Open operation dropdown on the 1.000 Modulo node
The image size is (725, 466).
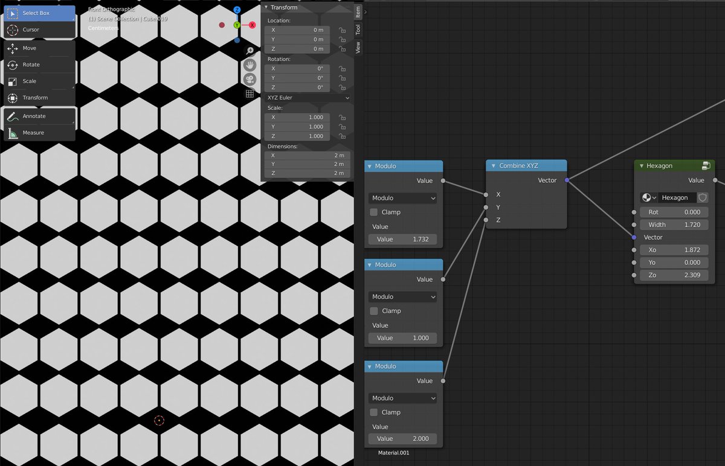402,297
